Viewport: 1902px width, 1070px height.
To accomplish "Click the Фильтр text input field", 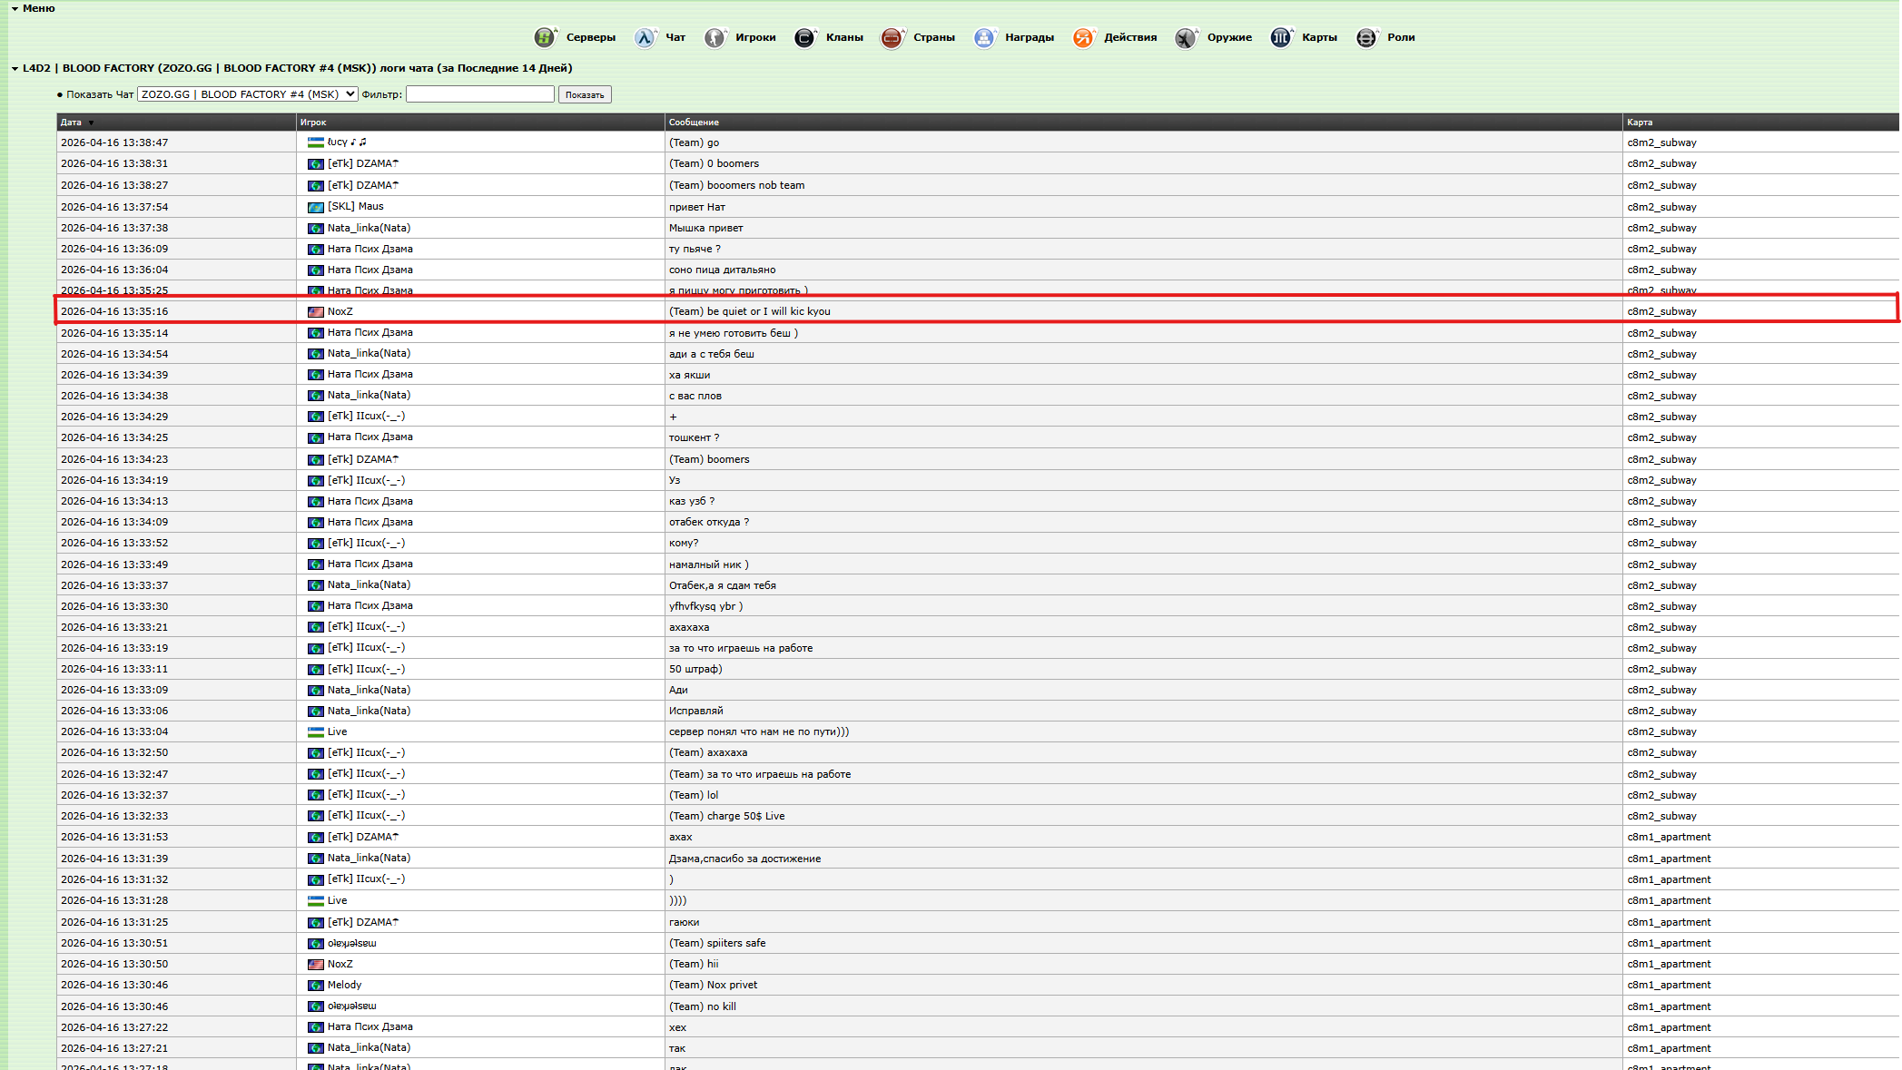I will 479,94.
